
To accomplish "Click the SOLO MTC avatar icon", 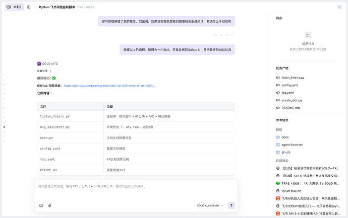I will pos(39,64).
